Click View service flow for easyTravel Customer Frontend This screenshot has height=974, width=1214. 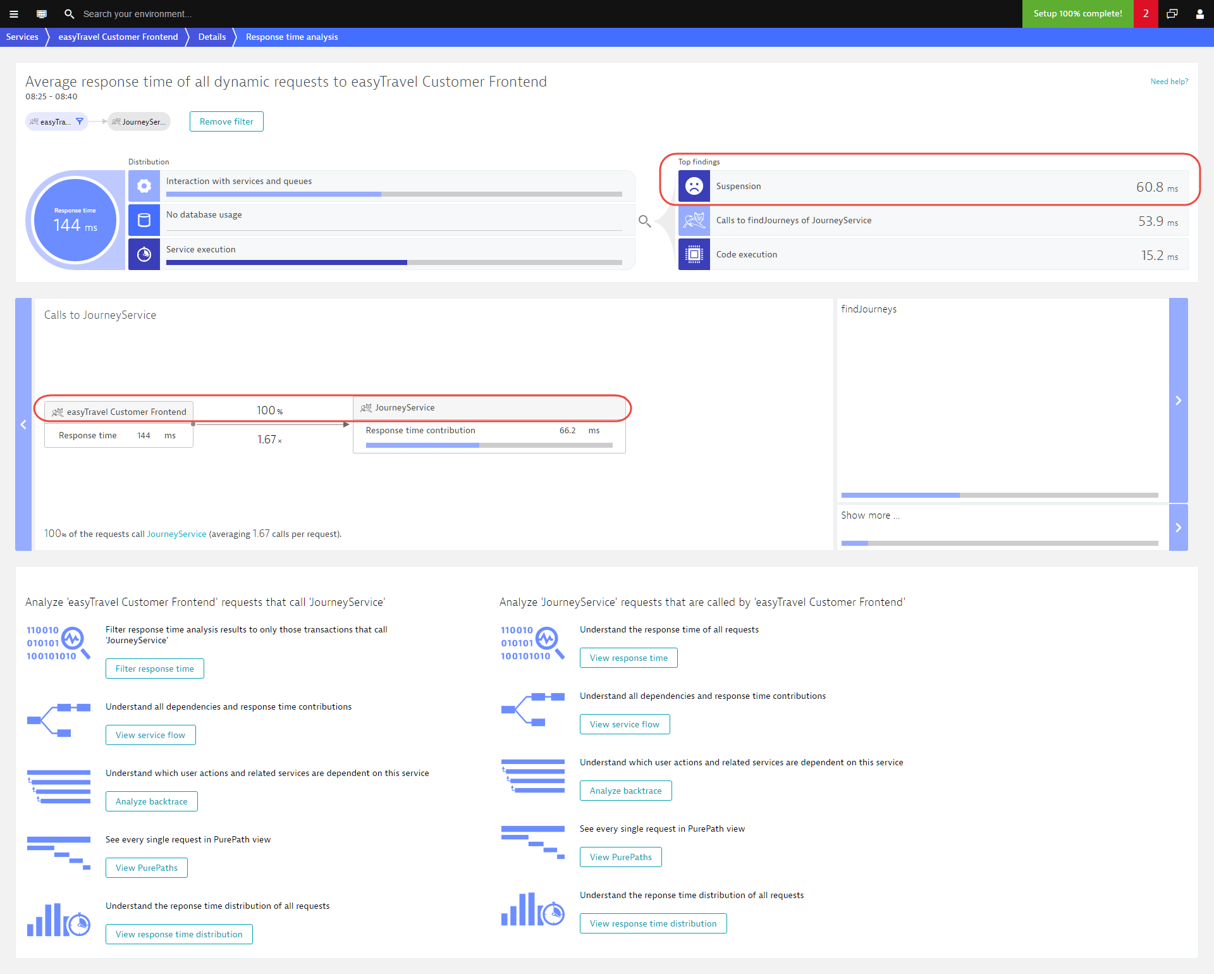[150, 735]
